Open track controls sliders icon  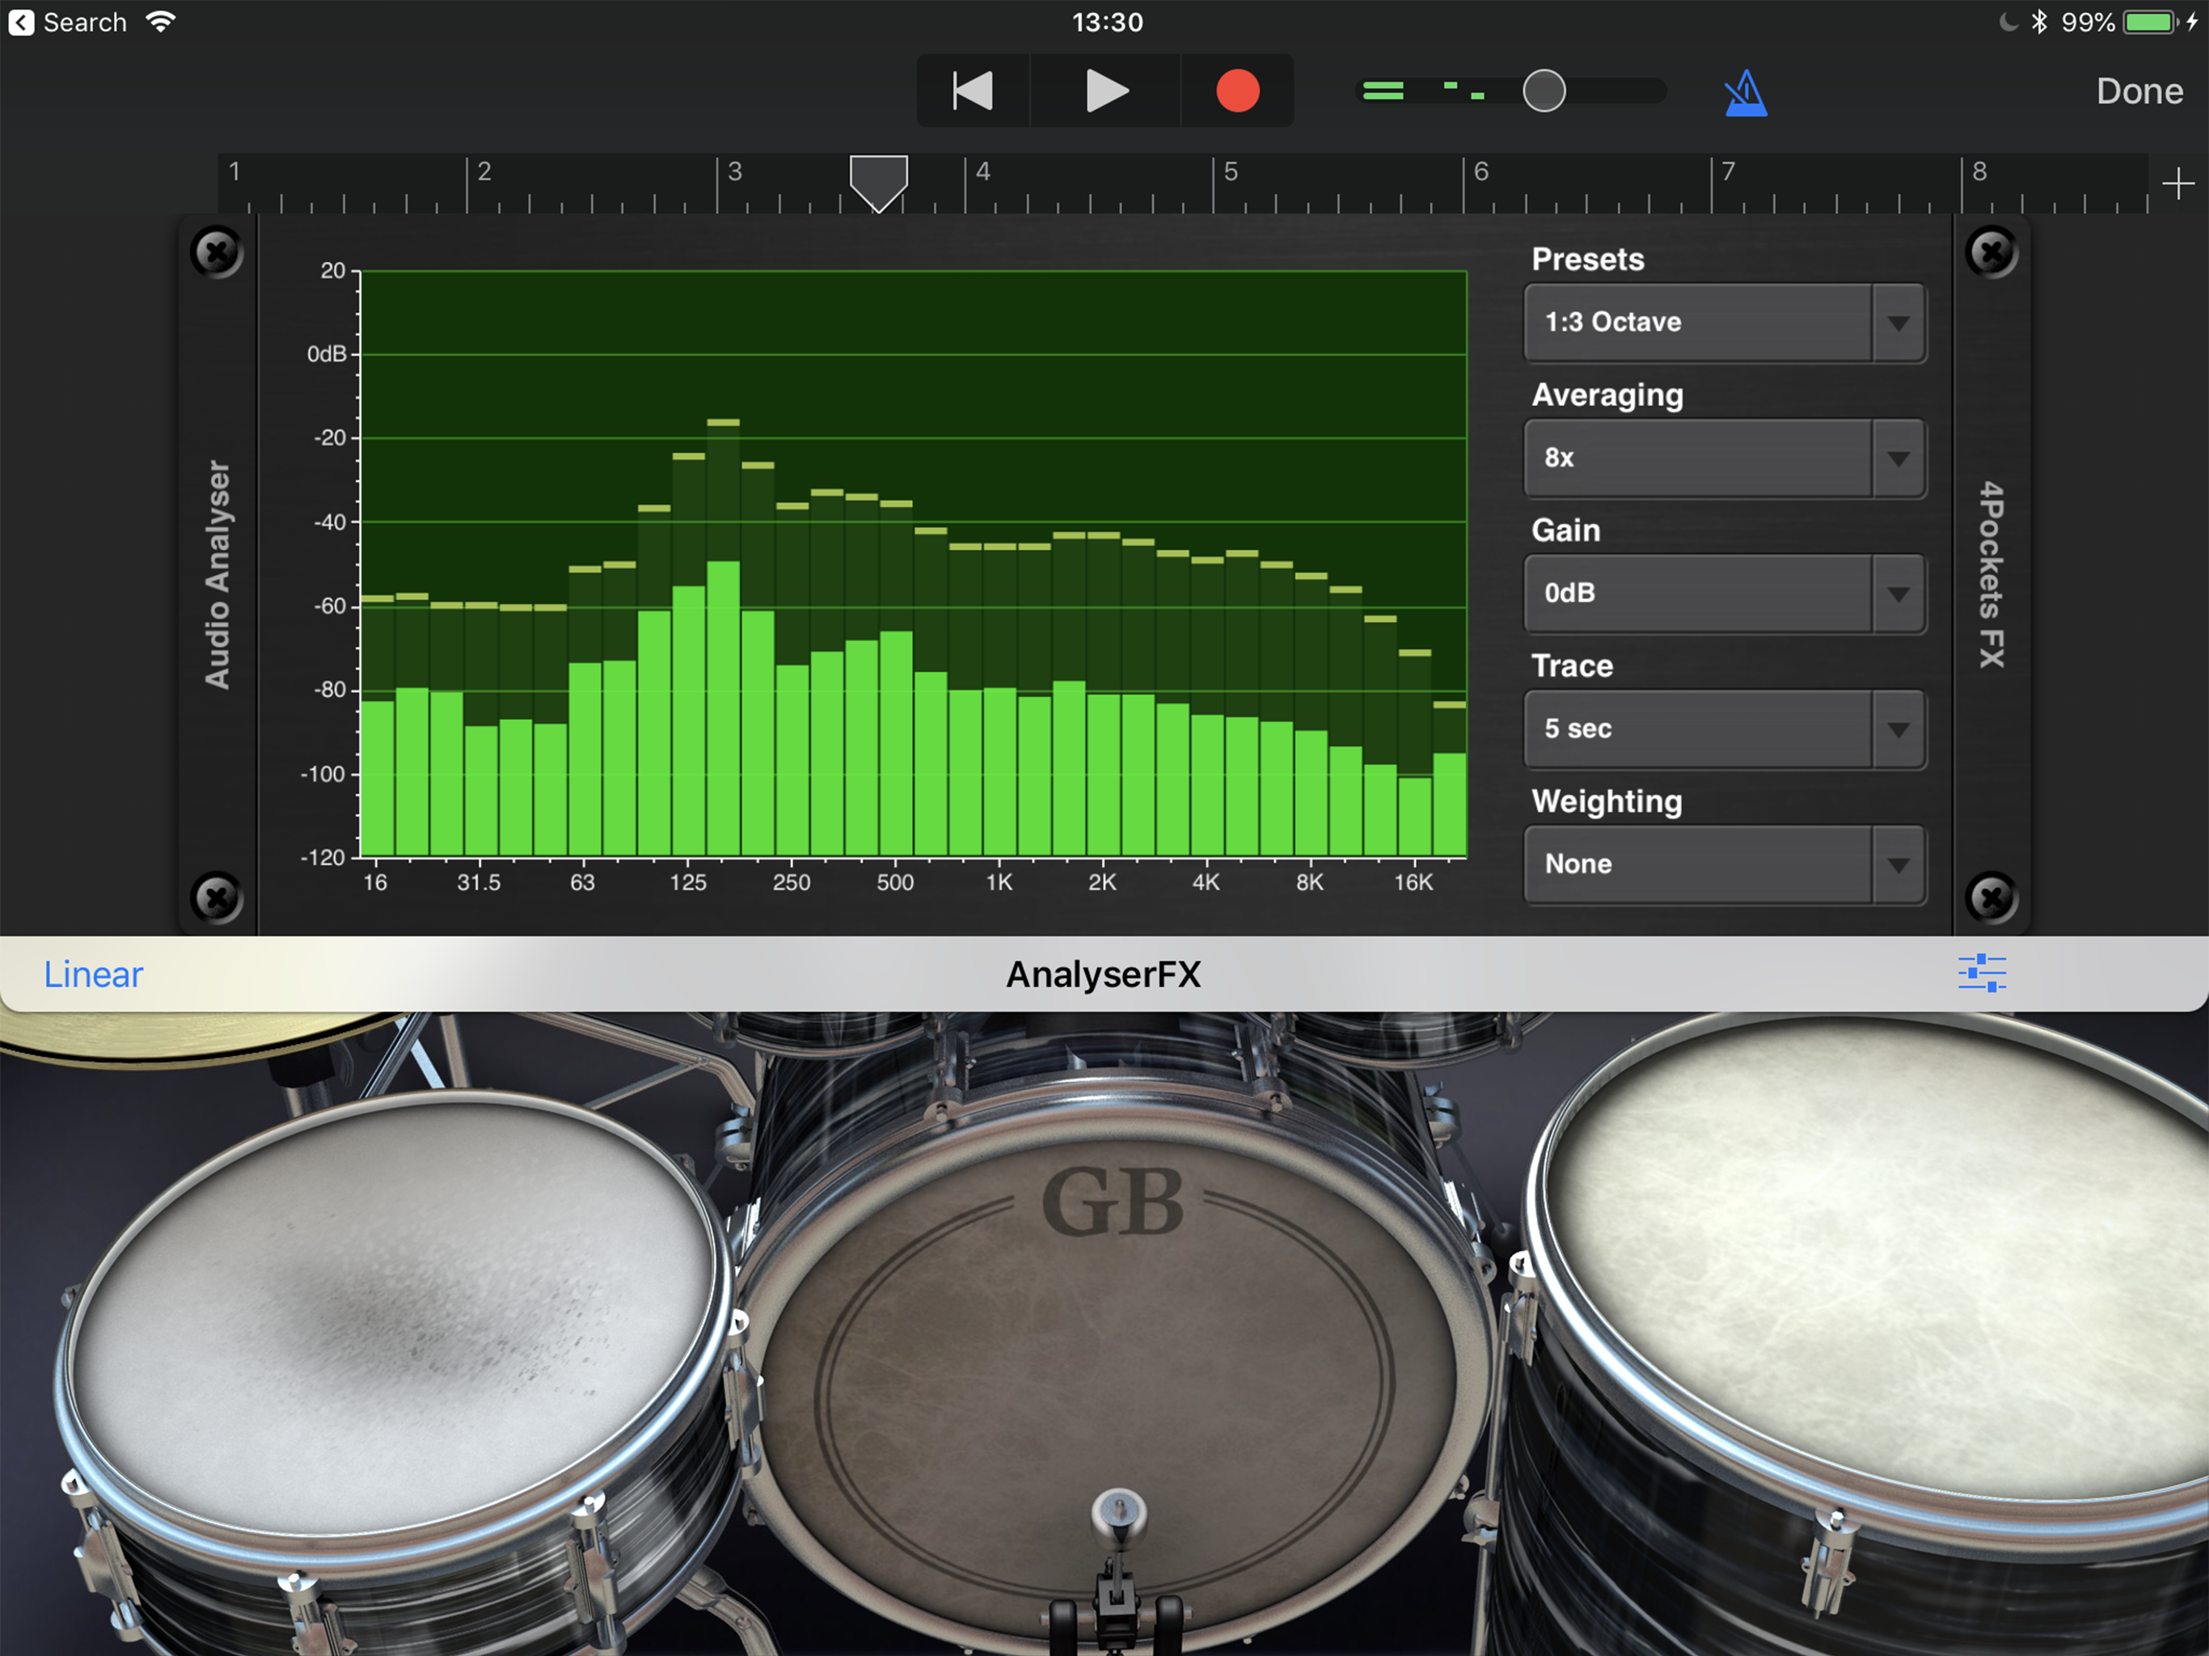click(1981, 973)
